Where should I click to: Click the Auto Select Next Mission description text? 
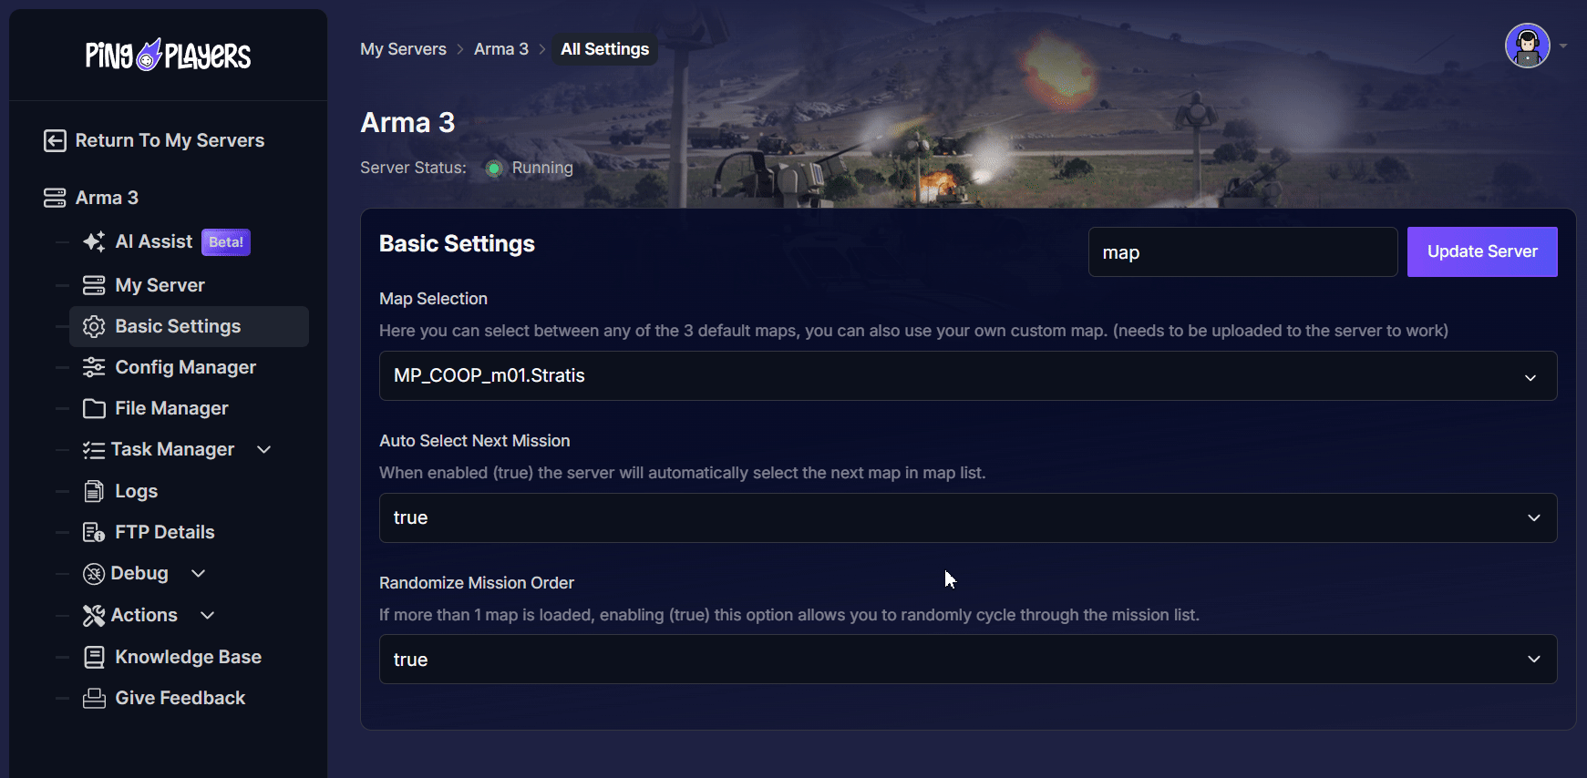(683, 473)
